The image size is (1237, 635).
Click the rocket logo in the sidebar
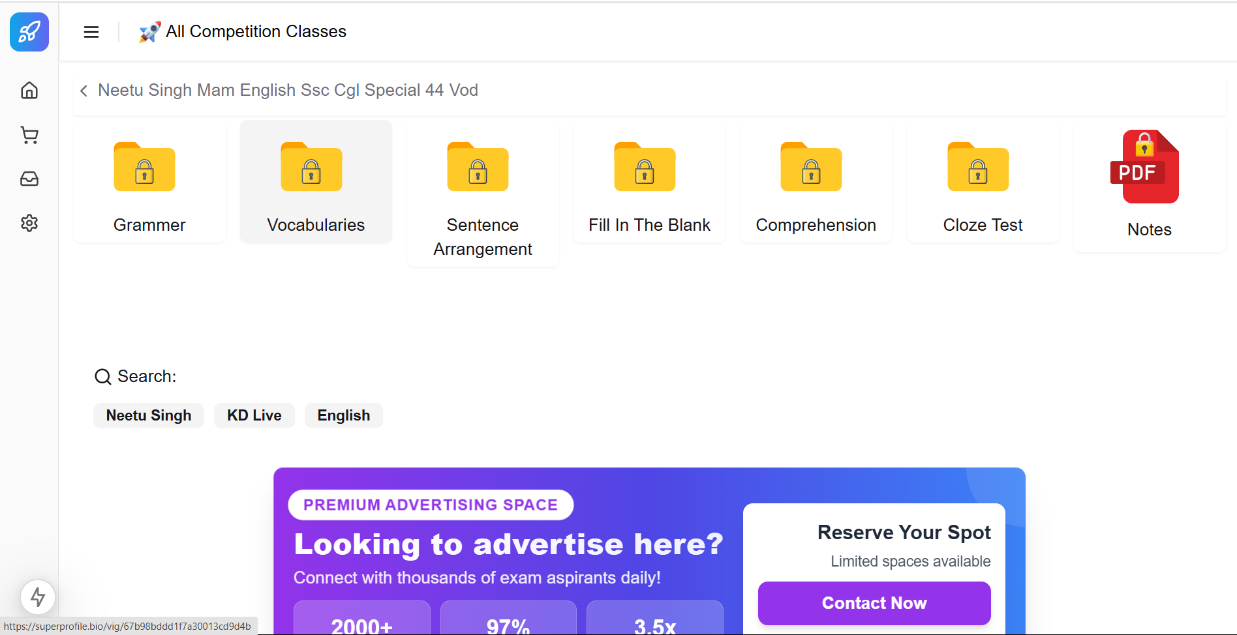29,31
